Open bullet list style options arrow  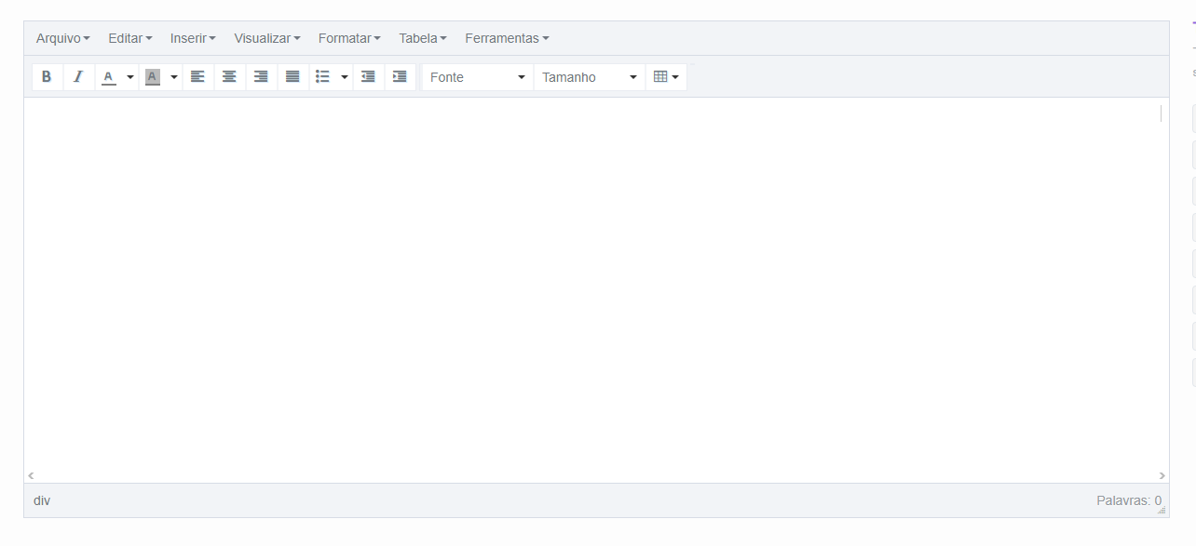tap(345, 77)
